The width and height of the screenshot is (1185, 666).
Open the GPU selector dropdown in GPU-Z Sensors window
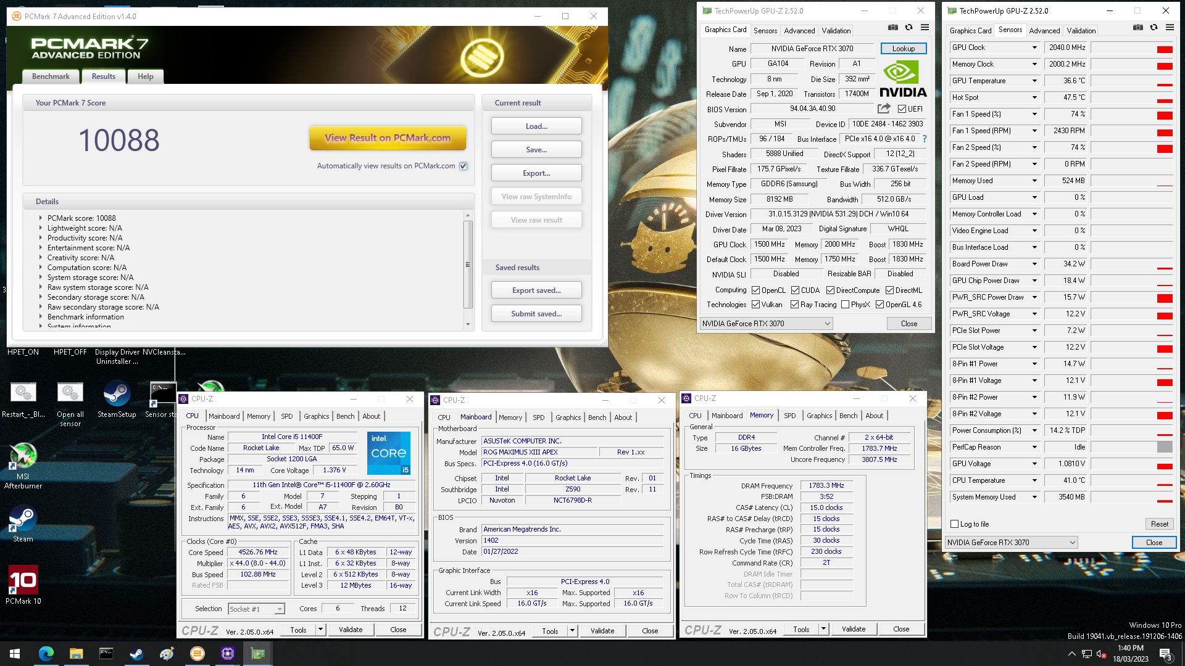click(x=1012, y=543)
